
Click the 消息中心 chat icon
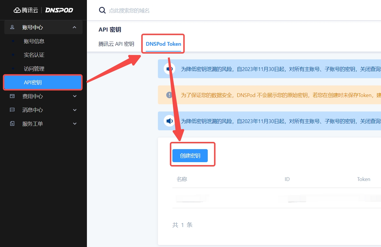click(12, 110)
